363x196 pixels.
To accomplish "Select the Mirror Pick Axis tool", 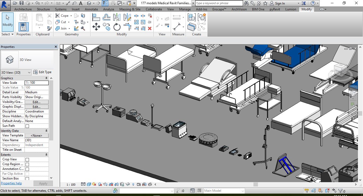I will click(117, 17).
